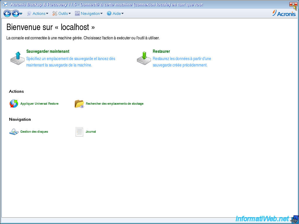
Task: Open the Navigation menu in toolbar
Action: coord(89,13)
